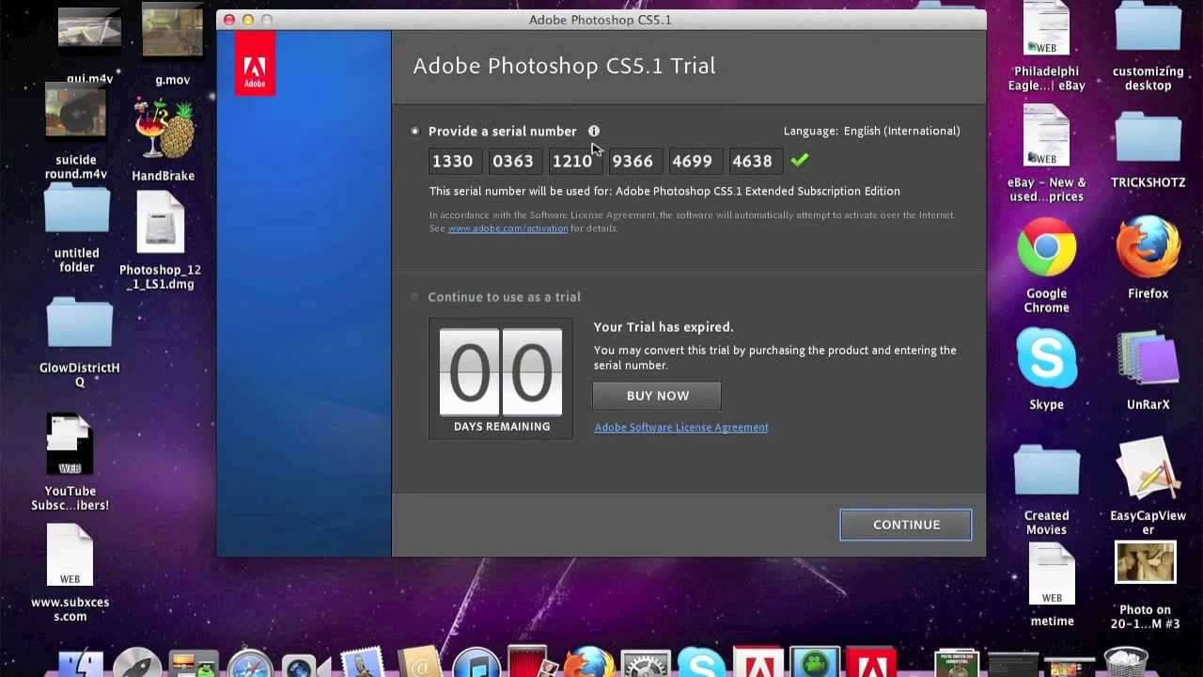Click the 'Adobe Photoshop CS5.1 Trial' heading
This screenshot has width=1203, height=677.
point(564,66)
